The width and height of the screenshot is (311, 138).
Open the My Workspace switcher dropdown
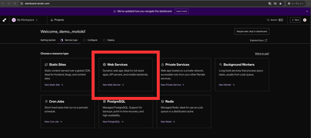pos(25,20)
